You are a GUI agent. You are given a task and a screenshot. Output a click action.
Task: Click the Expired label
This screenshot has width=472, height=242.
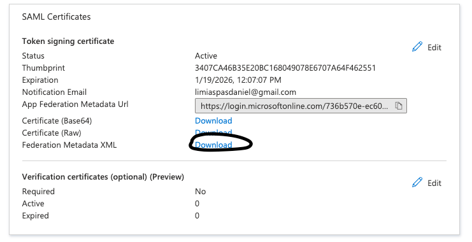[x=35, y=215]
